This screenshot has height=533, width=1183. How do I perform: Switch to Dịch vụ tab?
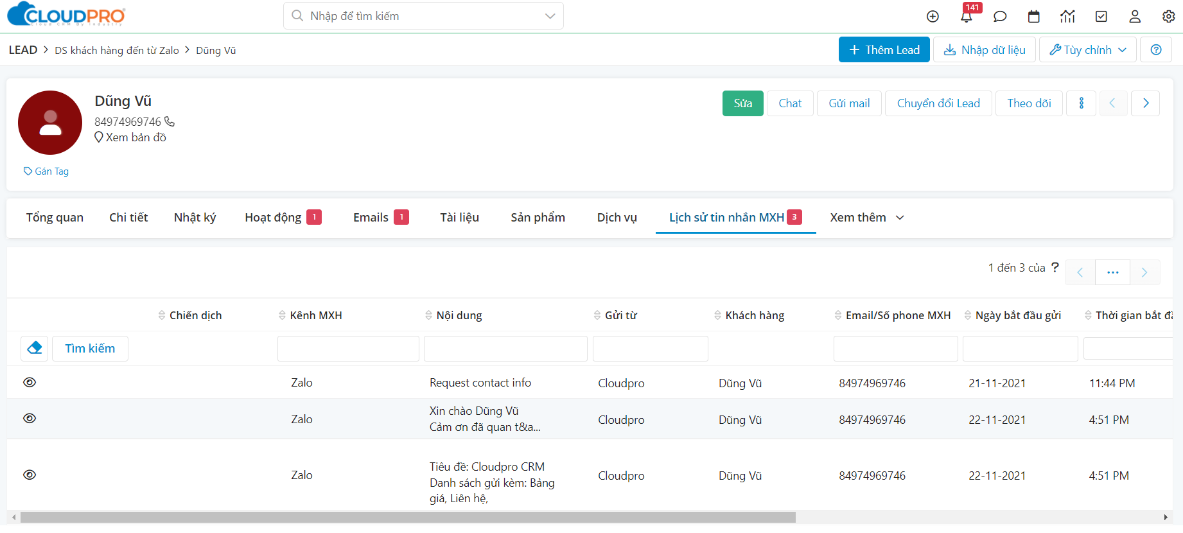tap(617, 218)
